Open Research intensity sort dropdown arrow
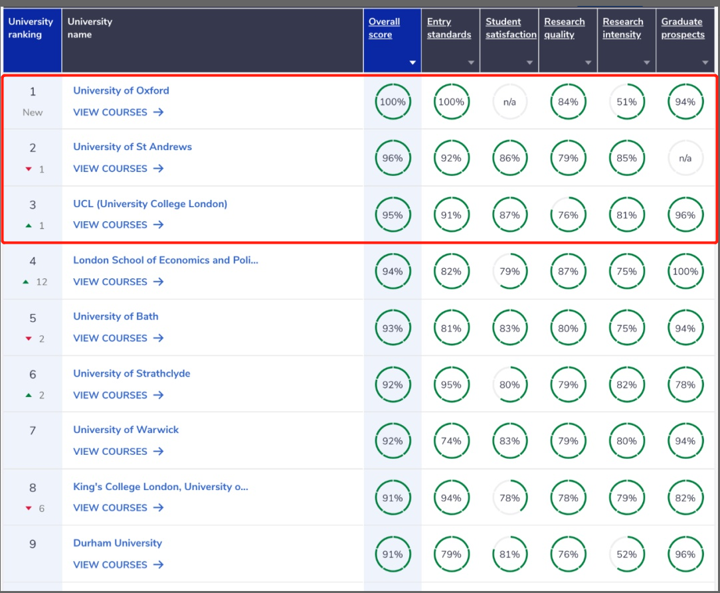The image size is (720, 593). click(x=646, y=62)
